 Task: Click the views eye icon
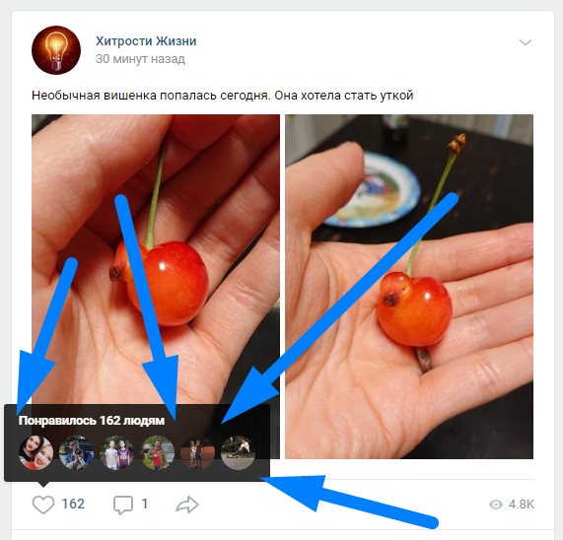(x=496, y=505)
